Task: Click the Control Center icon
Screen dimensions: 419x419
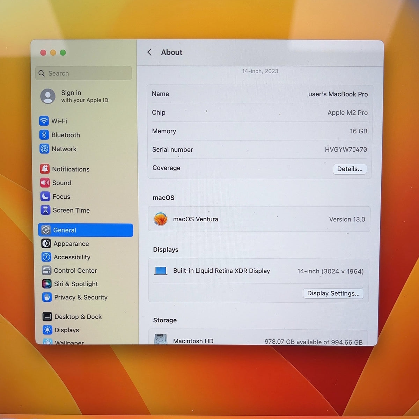Action: click(x=46, y=270)
